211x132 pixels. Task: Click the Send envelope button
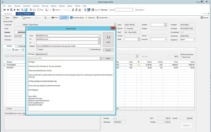point(108,39)
